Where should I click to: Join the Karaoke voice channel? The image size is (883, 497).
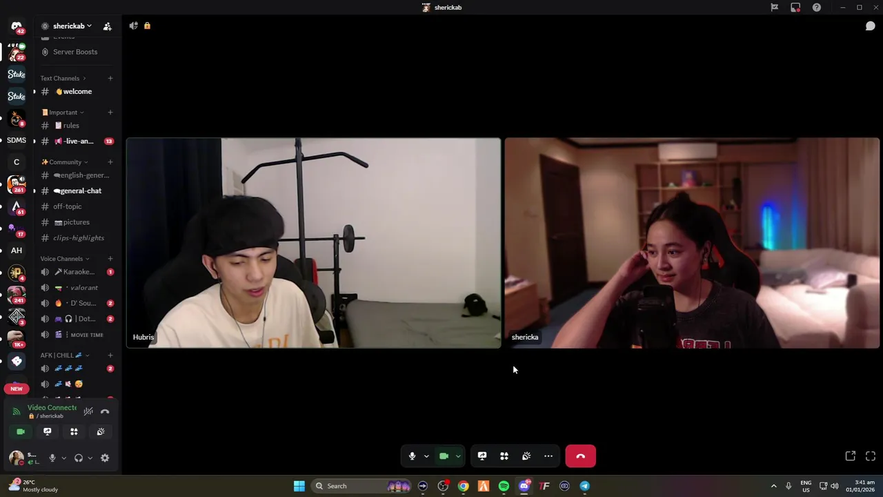tap(76, 272)
